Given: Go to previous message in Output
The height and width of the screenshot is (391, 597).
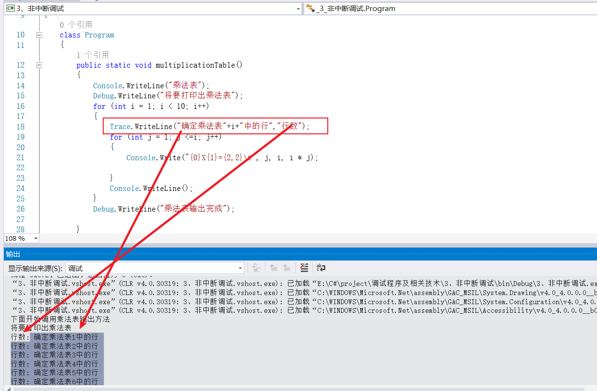Looking at the screenshot, I should 274,268.
